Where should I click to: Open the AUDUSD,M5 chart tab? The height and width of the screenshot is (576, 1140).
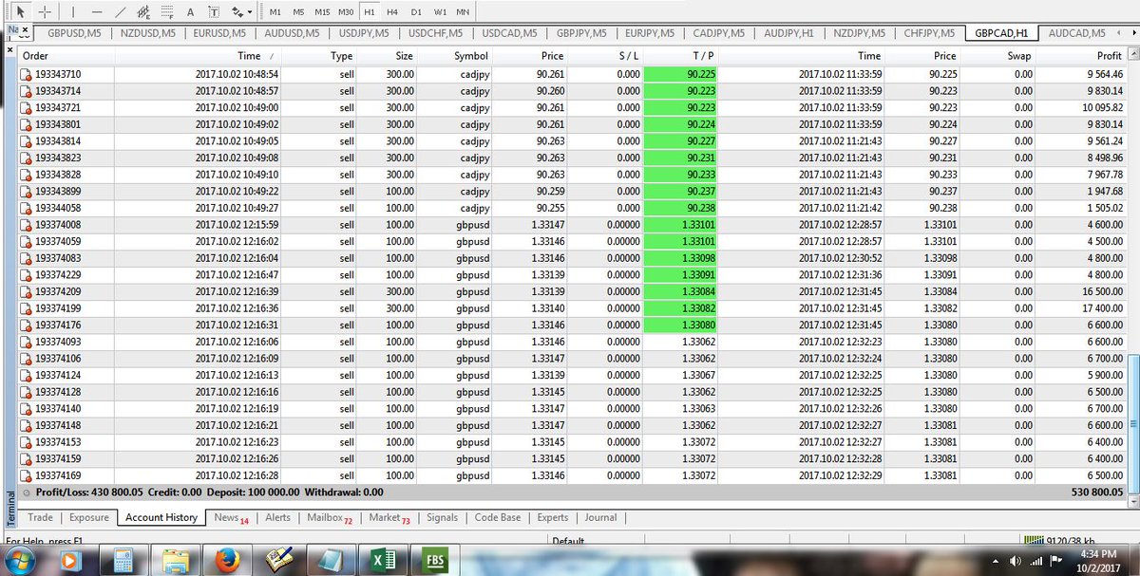(x=293, y=33)
